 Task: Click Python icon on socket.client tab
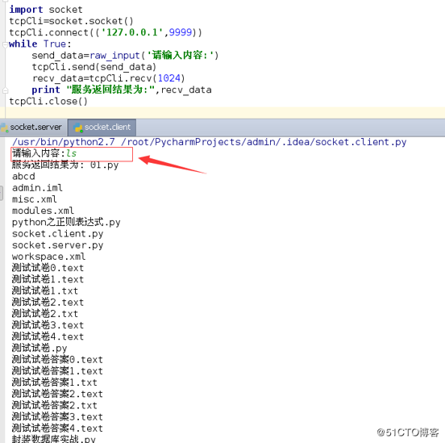click(x=78, y=127)
